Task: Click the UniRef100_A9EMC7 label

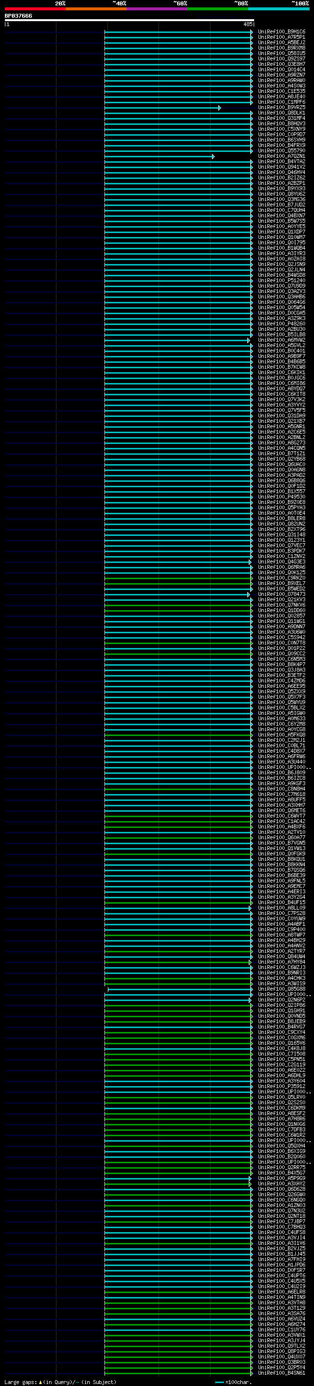Action: [x=281, y=886]
